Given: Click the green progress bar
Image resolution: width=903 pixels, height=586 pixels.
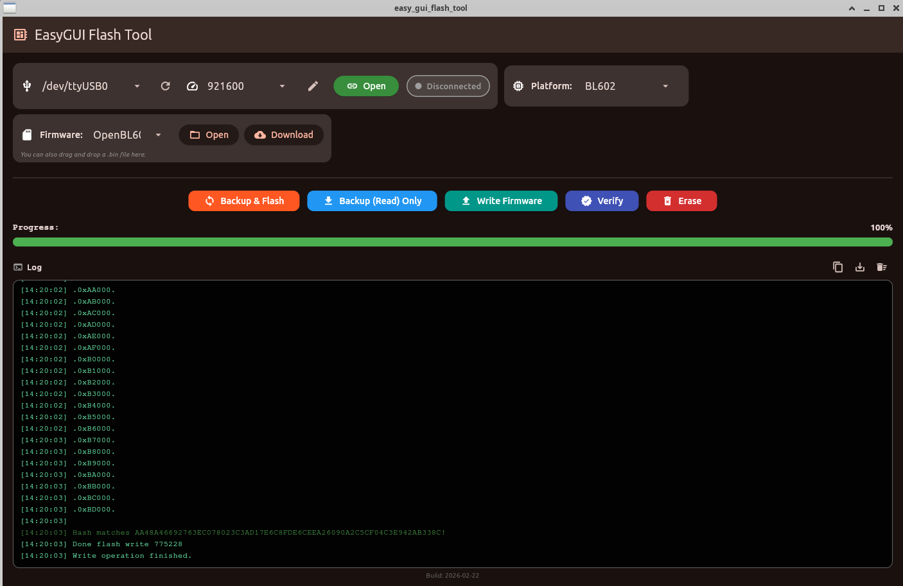Looking at the screenshot, I should [x=453, y=242].
